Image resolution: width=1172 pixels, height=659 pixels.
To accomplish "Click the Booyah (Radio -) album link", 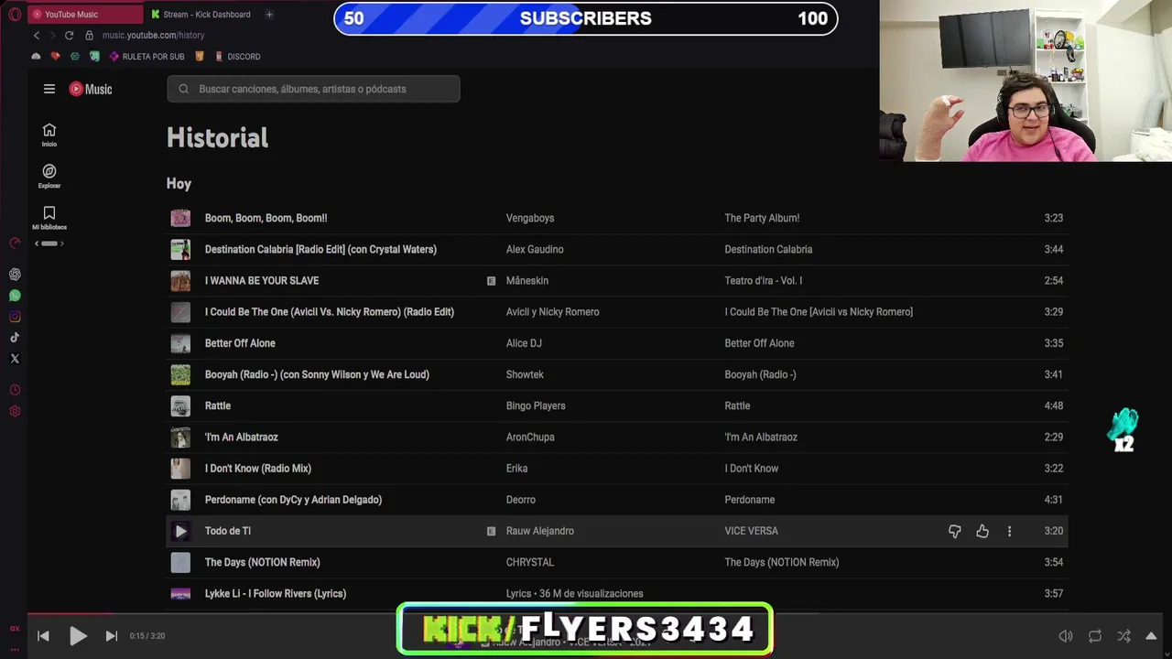I will pyautogui.click(x=760, y=374).
